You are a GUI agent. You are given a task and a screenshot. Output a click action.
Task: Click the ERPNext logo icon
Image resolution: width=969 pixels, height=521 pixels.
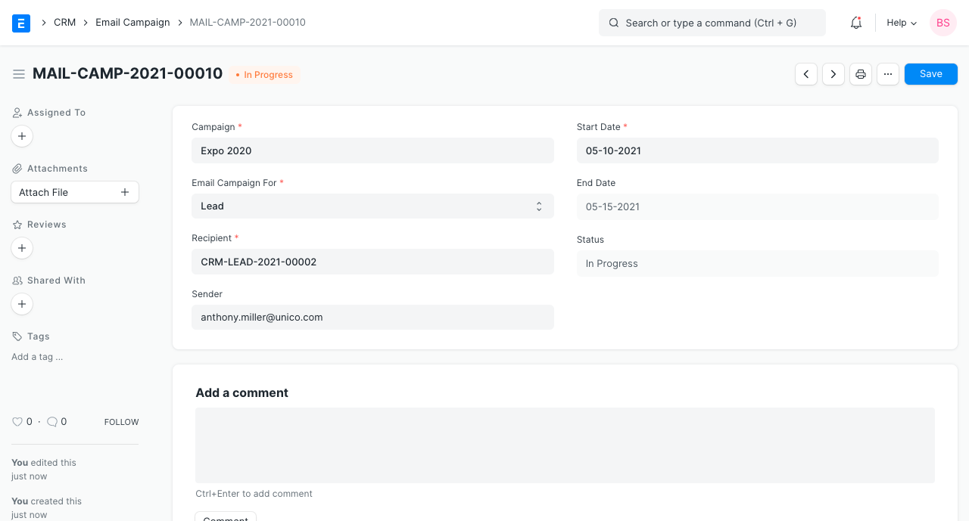20,23
